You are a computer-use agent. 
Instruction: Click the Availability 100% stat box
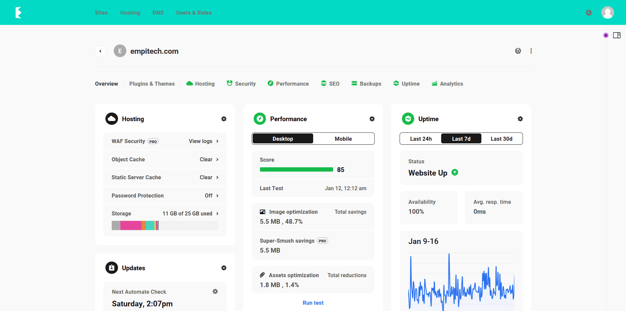[429, 207]
